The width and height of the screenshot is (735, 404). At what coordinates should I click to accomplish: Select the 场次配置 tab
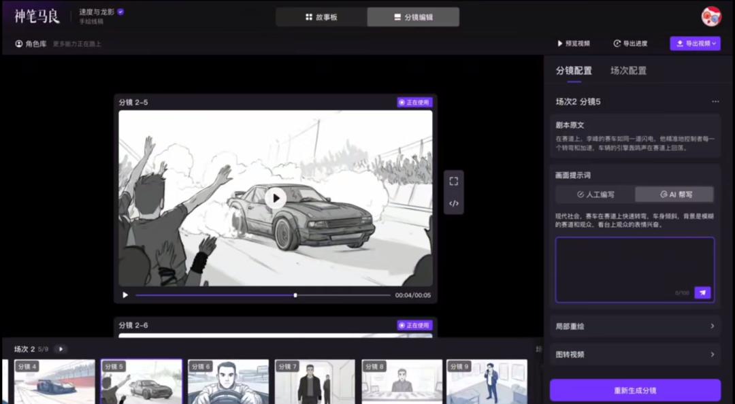(628, 71)
